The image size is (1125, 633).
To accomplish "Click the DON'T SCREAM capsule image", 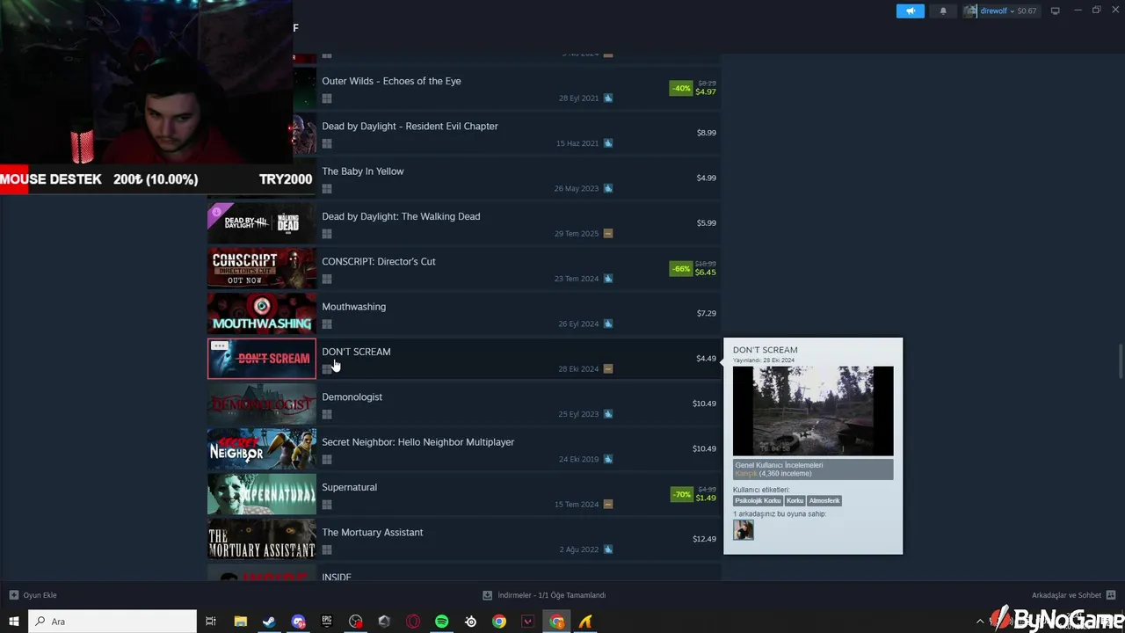I will 262,359.
